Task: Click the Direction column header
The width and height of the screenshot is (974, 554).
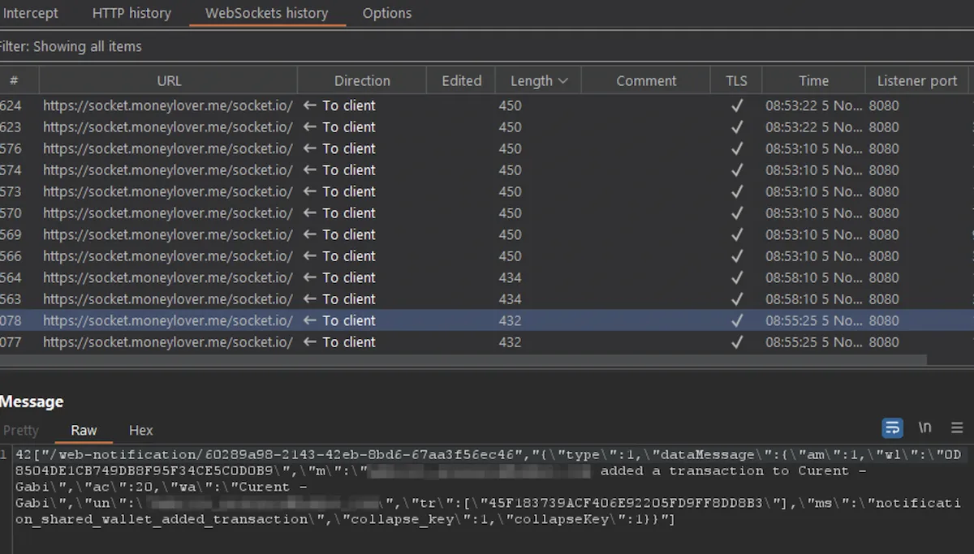Action: pos(362,80)
